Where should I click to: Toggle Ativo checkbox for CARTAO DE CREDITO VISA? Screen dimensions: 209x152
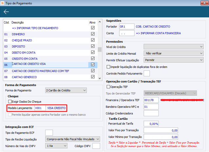click(93, 65)
